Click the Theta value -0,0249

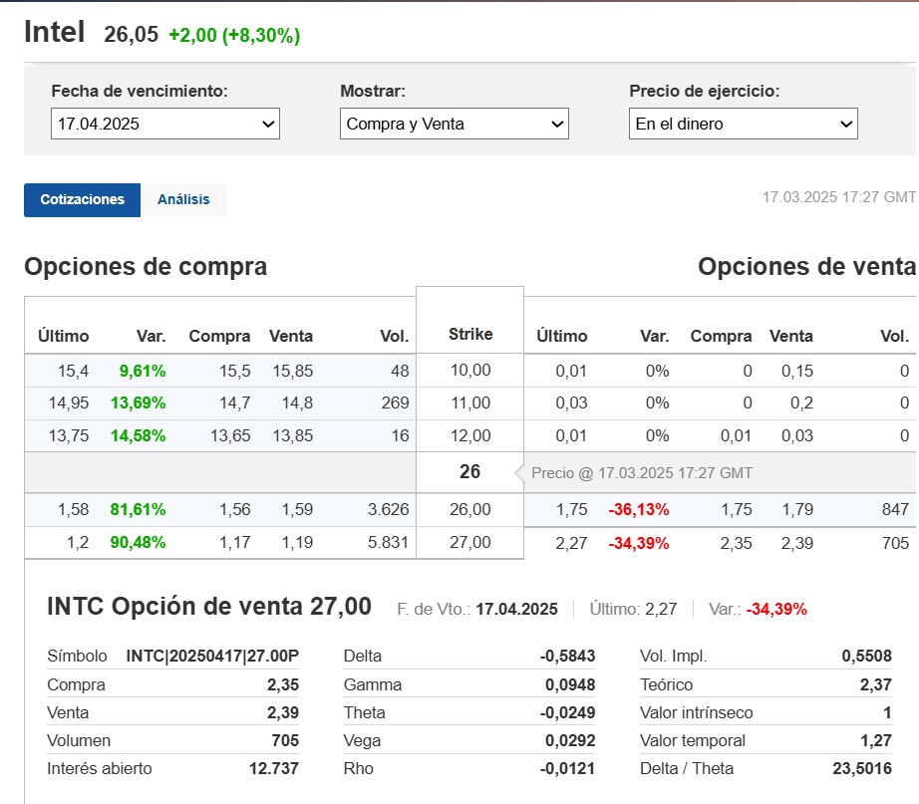point(567,712)
